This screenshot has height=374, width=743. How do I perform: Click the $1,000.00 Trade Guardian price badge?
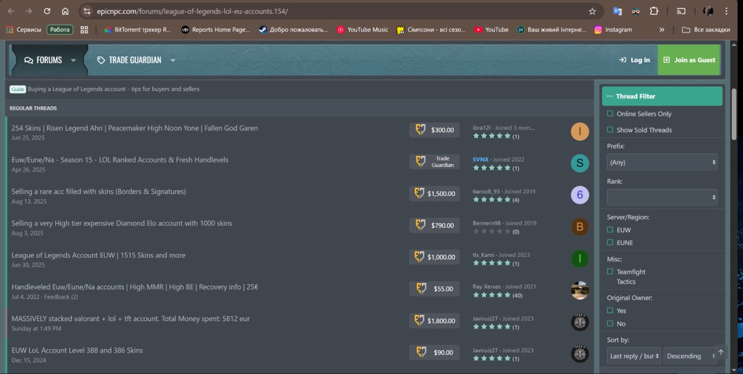(434, 257)
